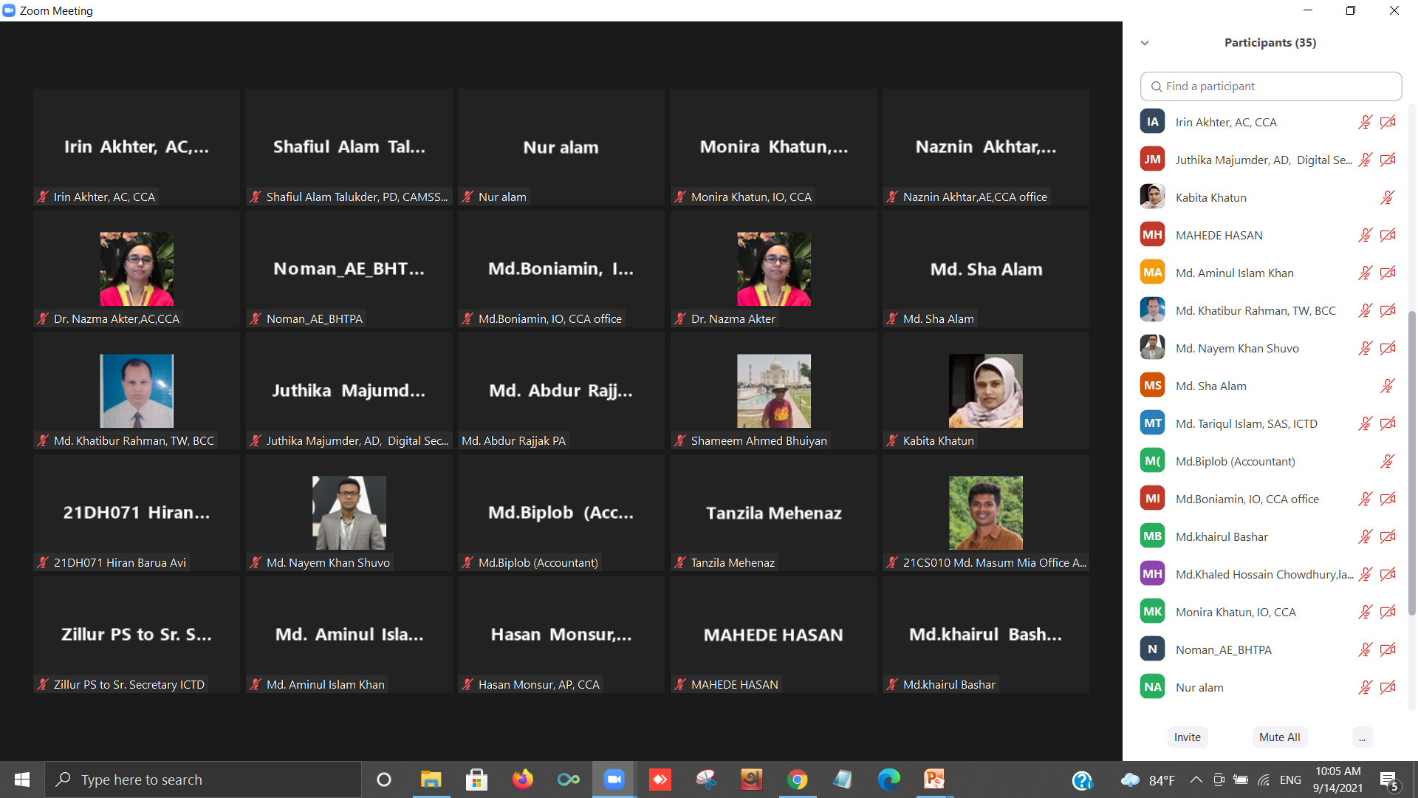The width and height of the screenshot is (1418, 798).
Task: Toggle video icon for Md. Tariqul Islam in list
Action: pyautogui.click(x=1388, y=423)
